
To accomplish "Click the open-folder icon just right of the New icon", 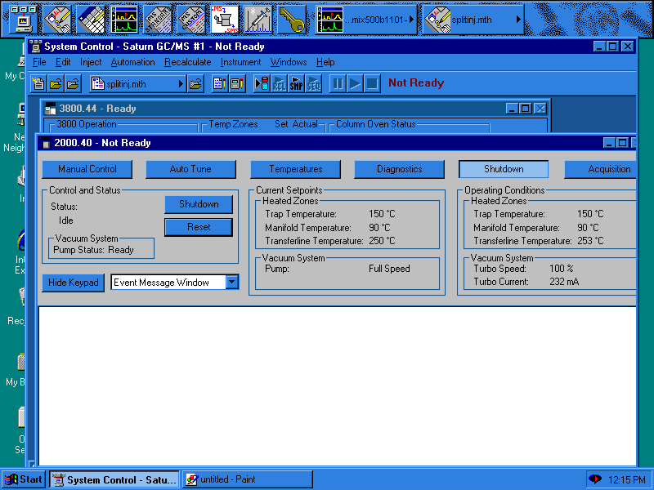I will 56,84.
